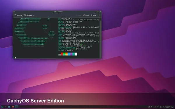Click the Konsole window title text

57,12
